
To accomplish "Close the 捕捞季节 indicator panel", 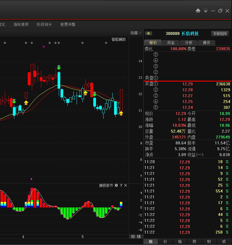I will (126, 185).
